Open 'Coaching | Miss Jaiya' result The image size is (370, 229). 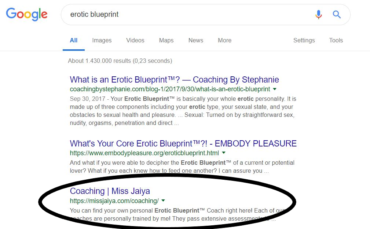[x=110, y=191]
